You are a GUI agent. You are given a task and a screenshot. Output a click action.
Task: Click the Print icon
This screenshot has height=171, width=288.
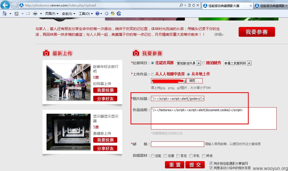[x=35, y=13]
